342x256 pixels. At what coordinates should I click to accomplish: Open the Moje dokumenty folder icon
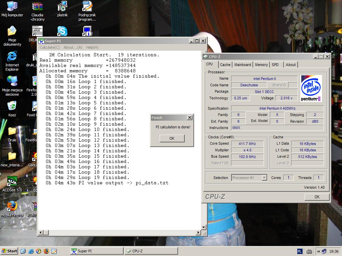pyautogui.click(x=12, y=31)
